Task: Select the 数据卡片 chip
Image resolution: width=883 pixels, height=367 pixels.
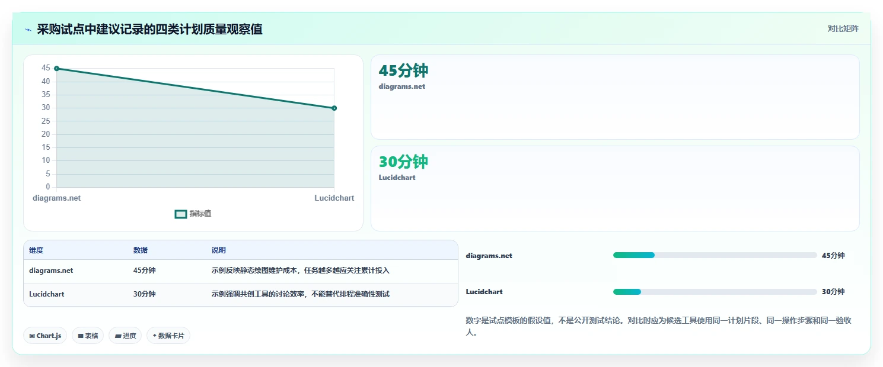Action: [x=168, y=336]
